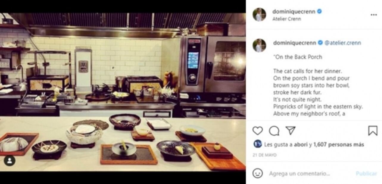The width and height of the screenshot is (382, 184).
Task: Open the Atelier Crenn location link
Action: click(287, 19)
